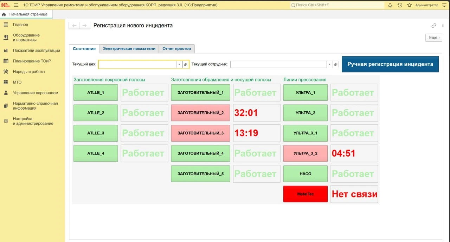Go back with the left arrow
Viewport: 450px width, 242px height.
pos(74,26)
